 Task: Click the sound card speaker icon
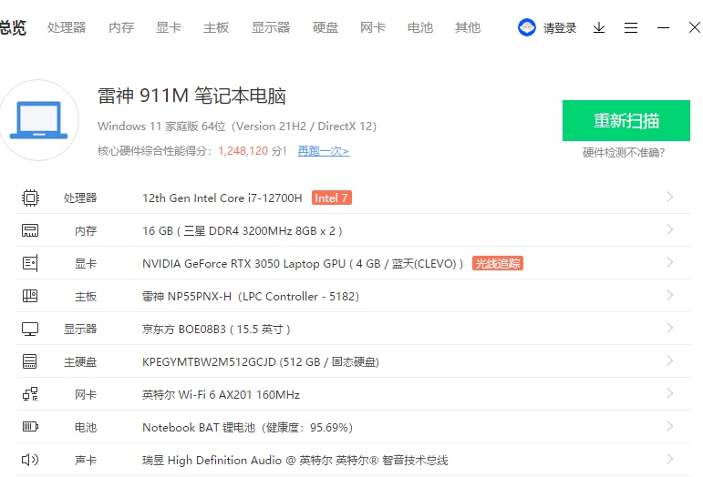click(x=30, y=460)
